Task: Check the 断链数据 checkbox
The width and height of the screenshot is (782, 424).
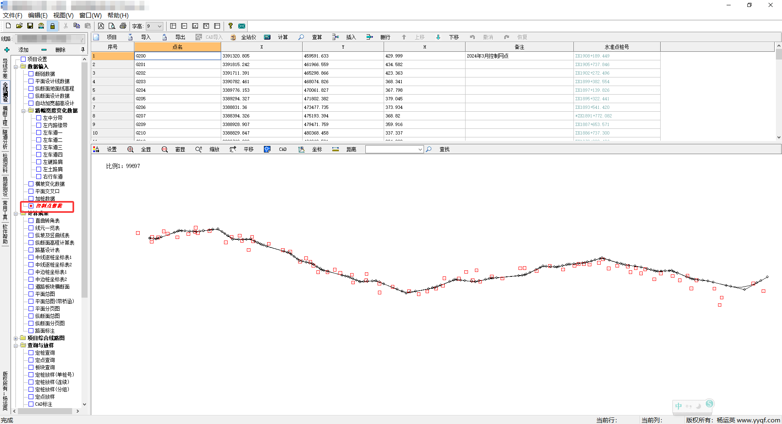Action: point(31,74)
